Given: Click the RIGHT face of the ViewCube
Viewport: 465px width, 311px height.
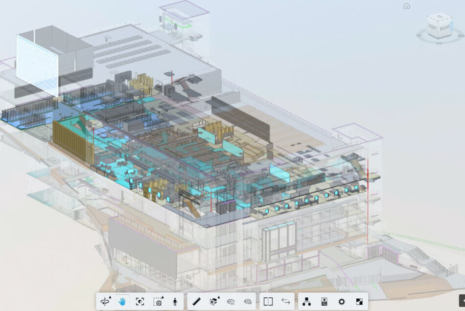Looking at the screenshot, I should [445, 27].
